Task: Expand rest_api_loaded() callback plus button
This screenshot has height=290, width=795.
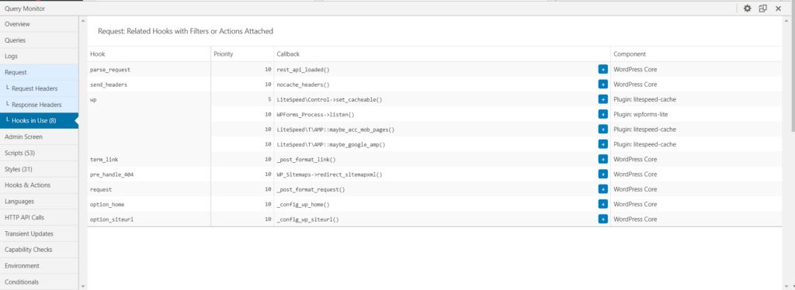Action: click(x=602, y=69)
